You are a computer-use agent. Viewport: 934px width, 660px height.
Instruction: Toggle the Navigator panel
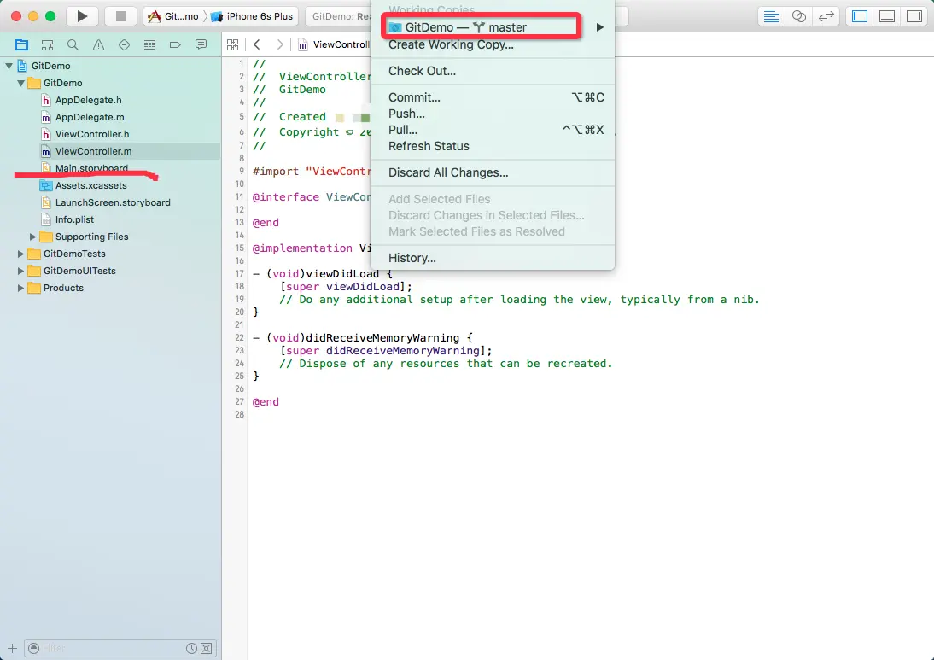pos(860,16)
